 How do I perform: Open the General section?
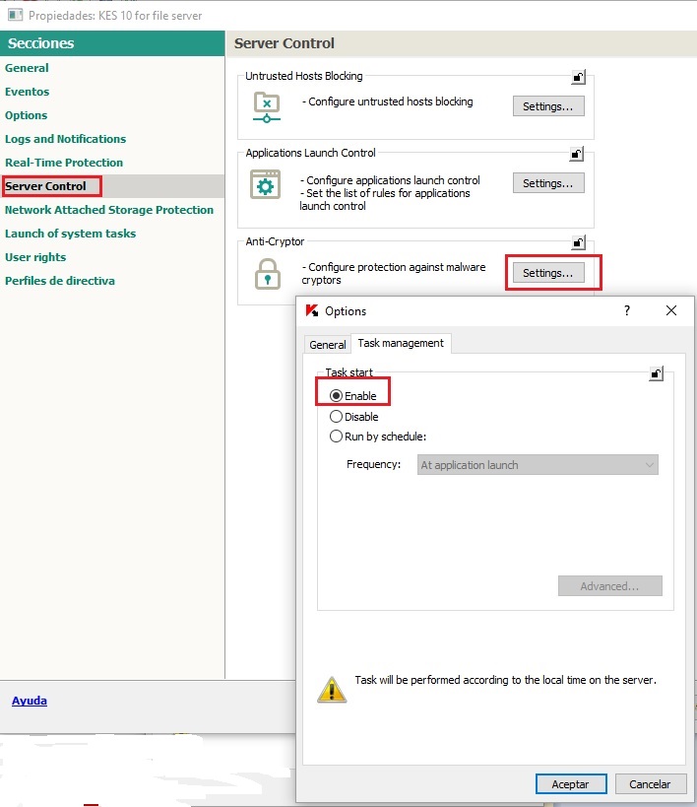pyautogui.click(x=27, y=68)
